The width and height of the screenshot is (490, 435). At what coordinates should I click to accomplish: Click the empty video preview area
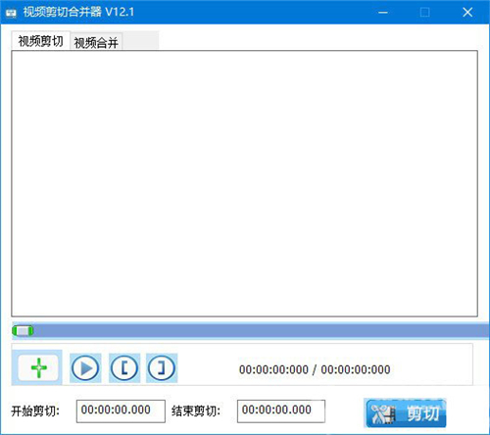[x=244, y=183]
